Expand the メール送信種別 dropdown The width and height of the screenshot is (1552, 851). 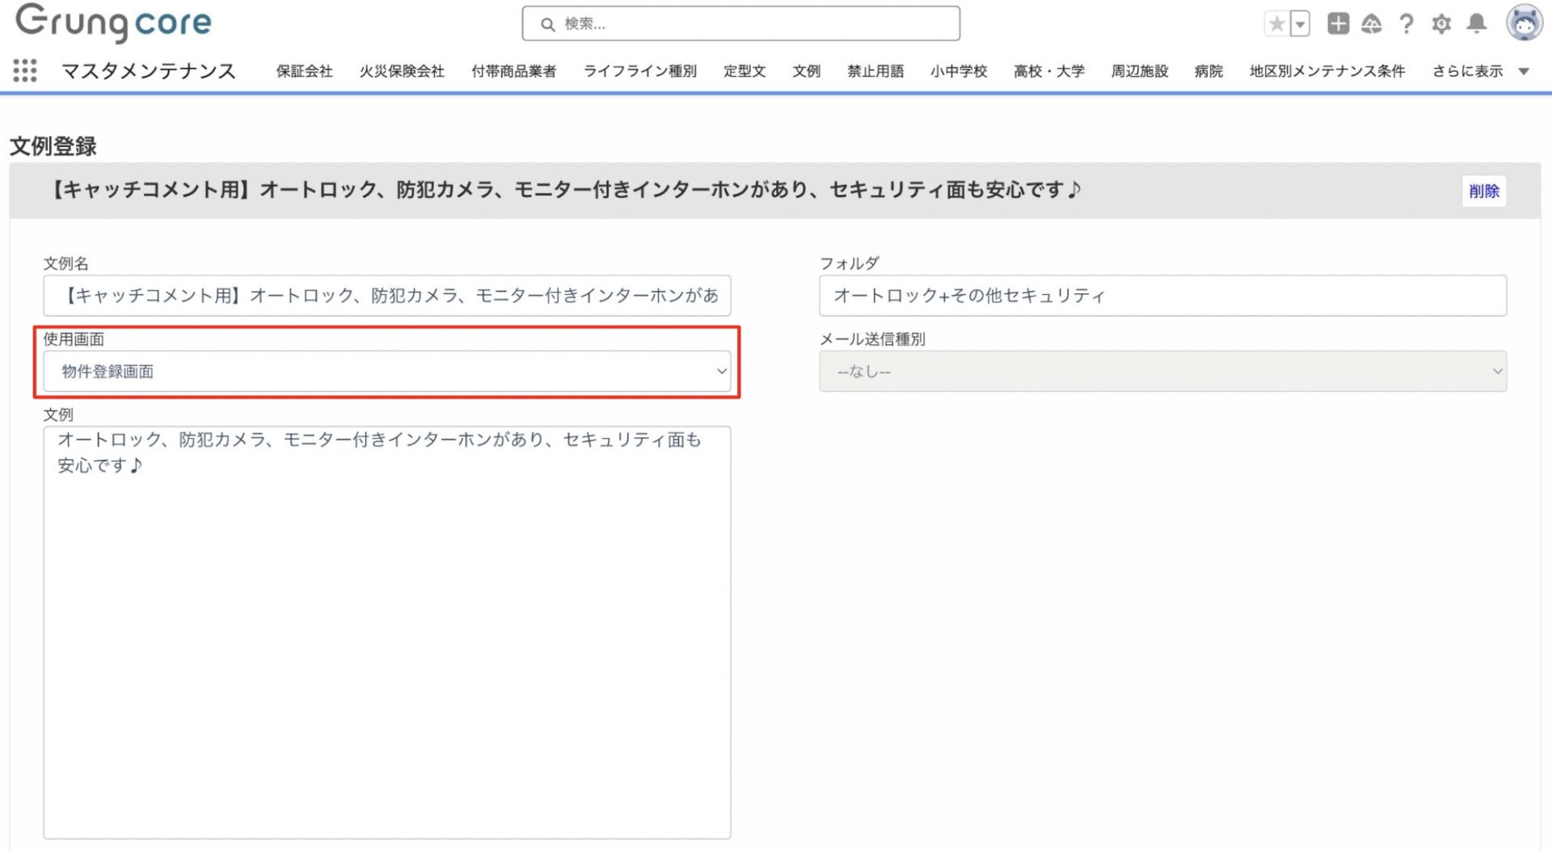click(x=1162, y=372)
